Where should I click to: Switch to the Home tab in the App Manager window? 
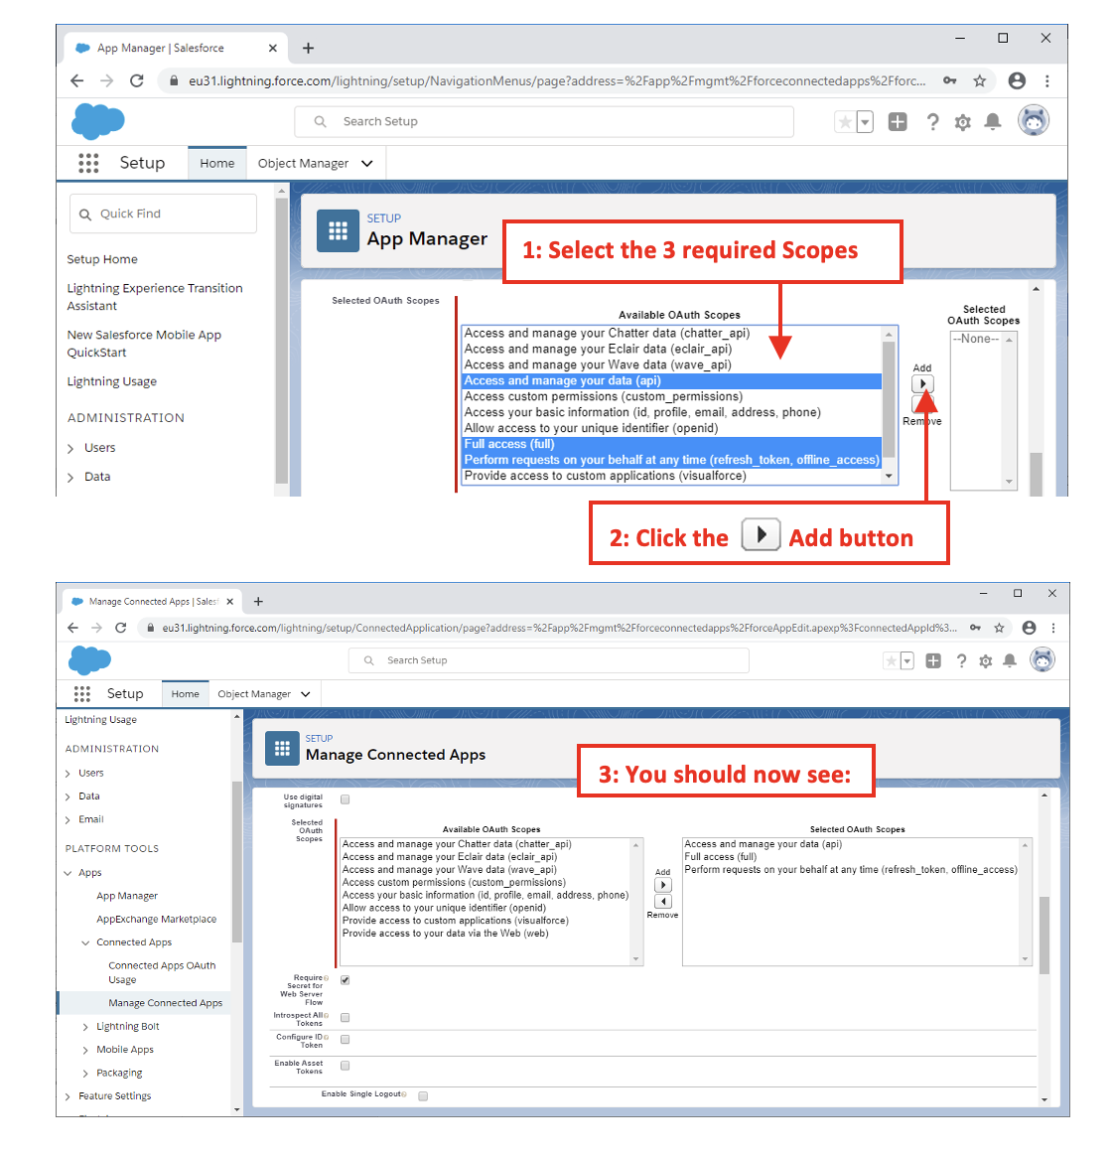pyautogui.click(x=216, y=164)
